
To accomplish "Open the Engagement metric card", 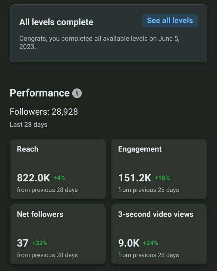I will click(x=159, y=169).
